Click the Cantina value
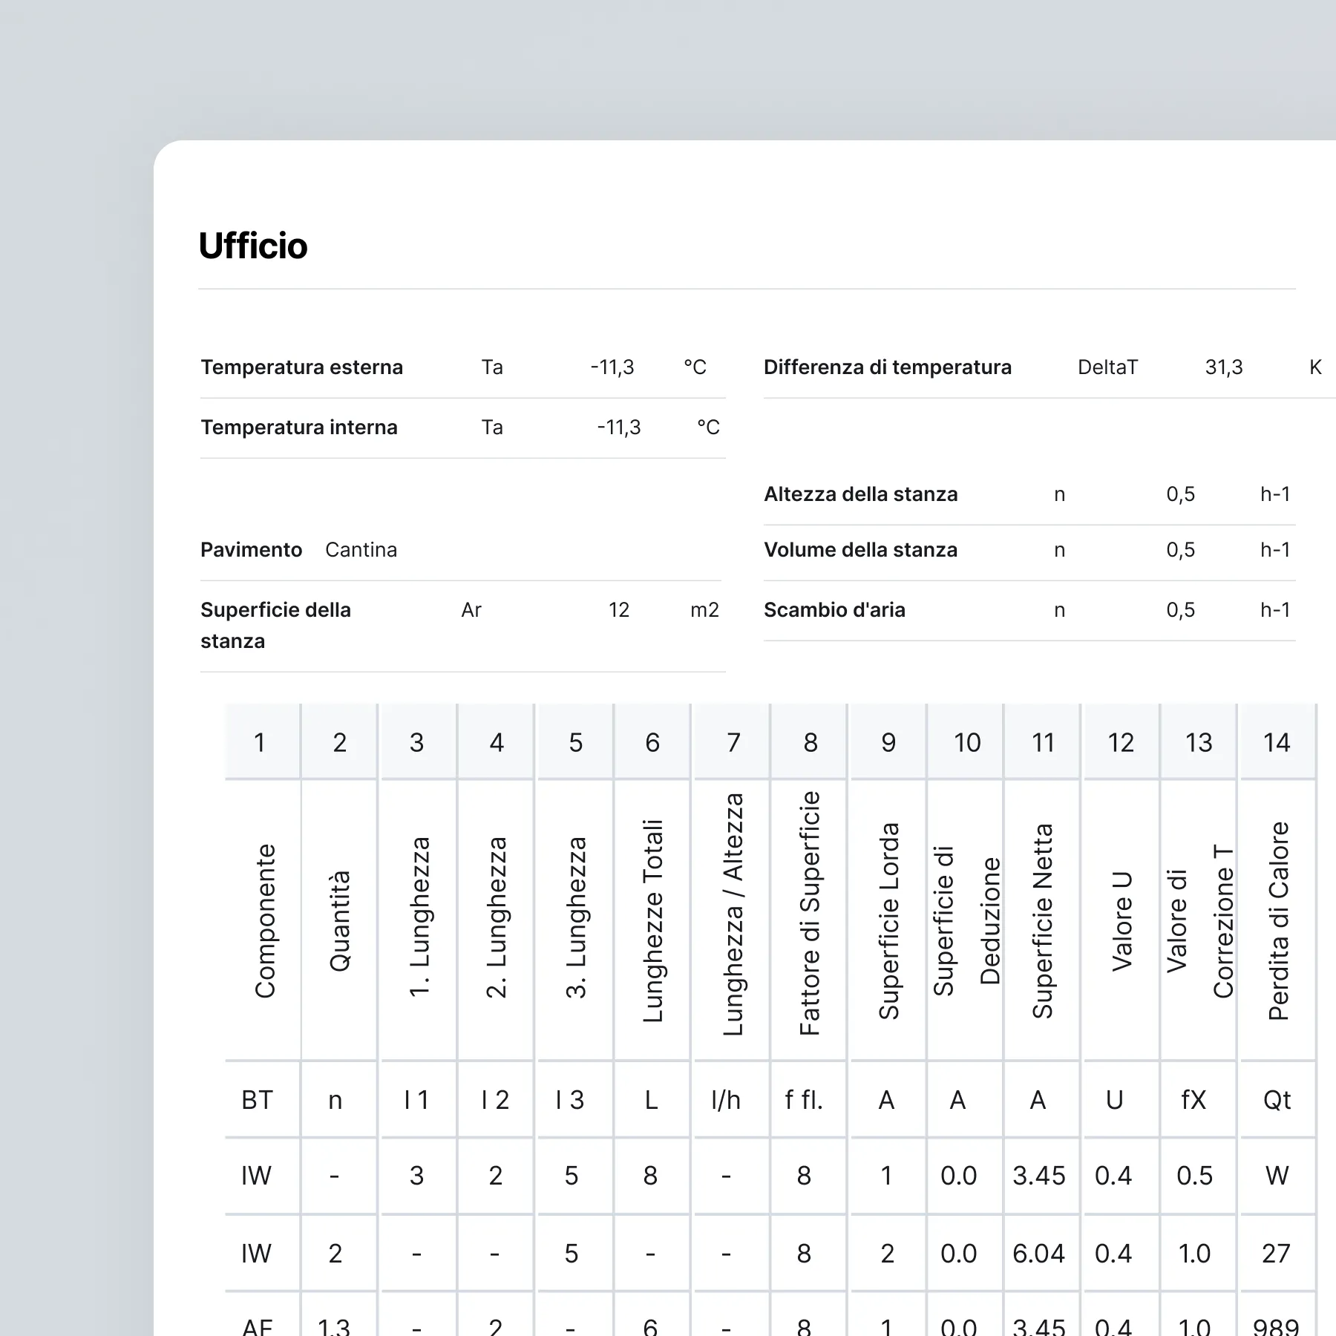1336x1336 pixels. tap(361, 550)
